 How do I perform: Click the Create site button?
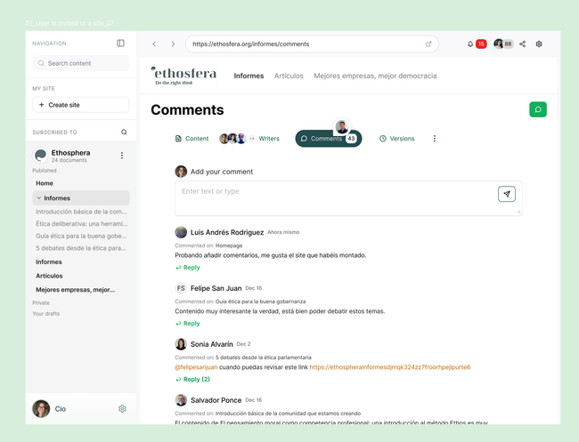pyautogui.click(x=81, y=105)
